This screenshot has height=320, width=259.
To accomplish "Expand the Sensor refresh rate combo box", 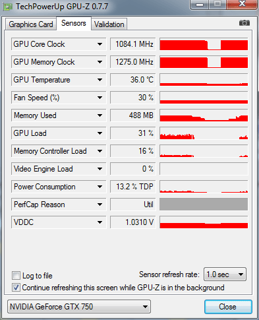I will (x=225, y=274).
